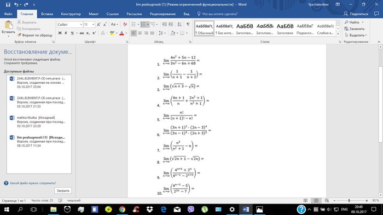Increase paragraph indent

[x=171, y=25]
